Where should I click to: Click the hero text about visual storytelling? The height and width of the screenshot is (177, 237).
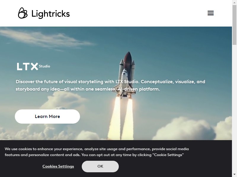click(111, 85)
